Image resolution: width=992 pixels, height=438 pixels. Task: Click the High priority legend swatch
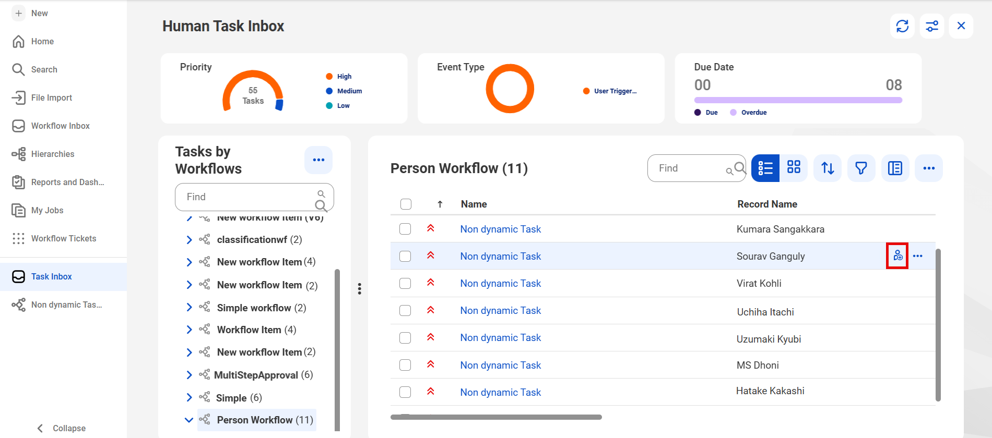(x=329, y=77)
